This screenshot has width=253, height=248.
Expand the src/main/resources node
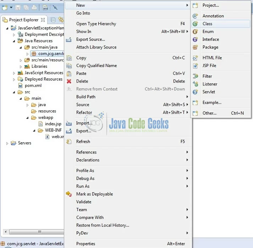tap(21, 60)
